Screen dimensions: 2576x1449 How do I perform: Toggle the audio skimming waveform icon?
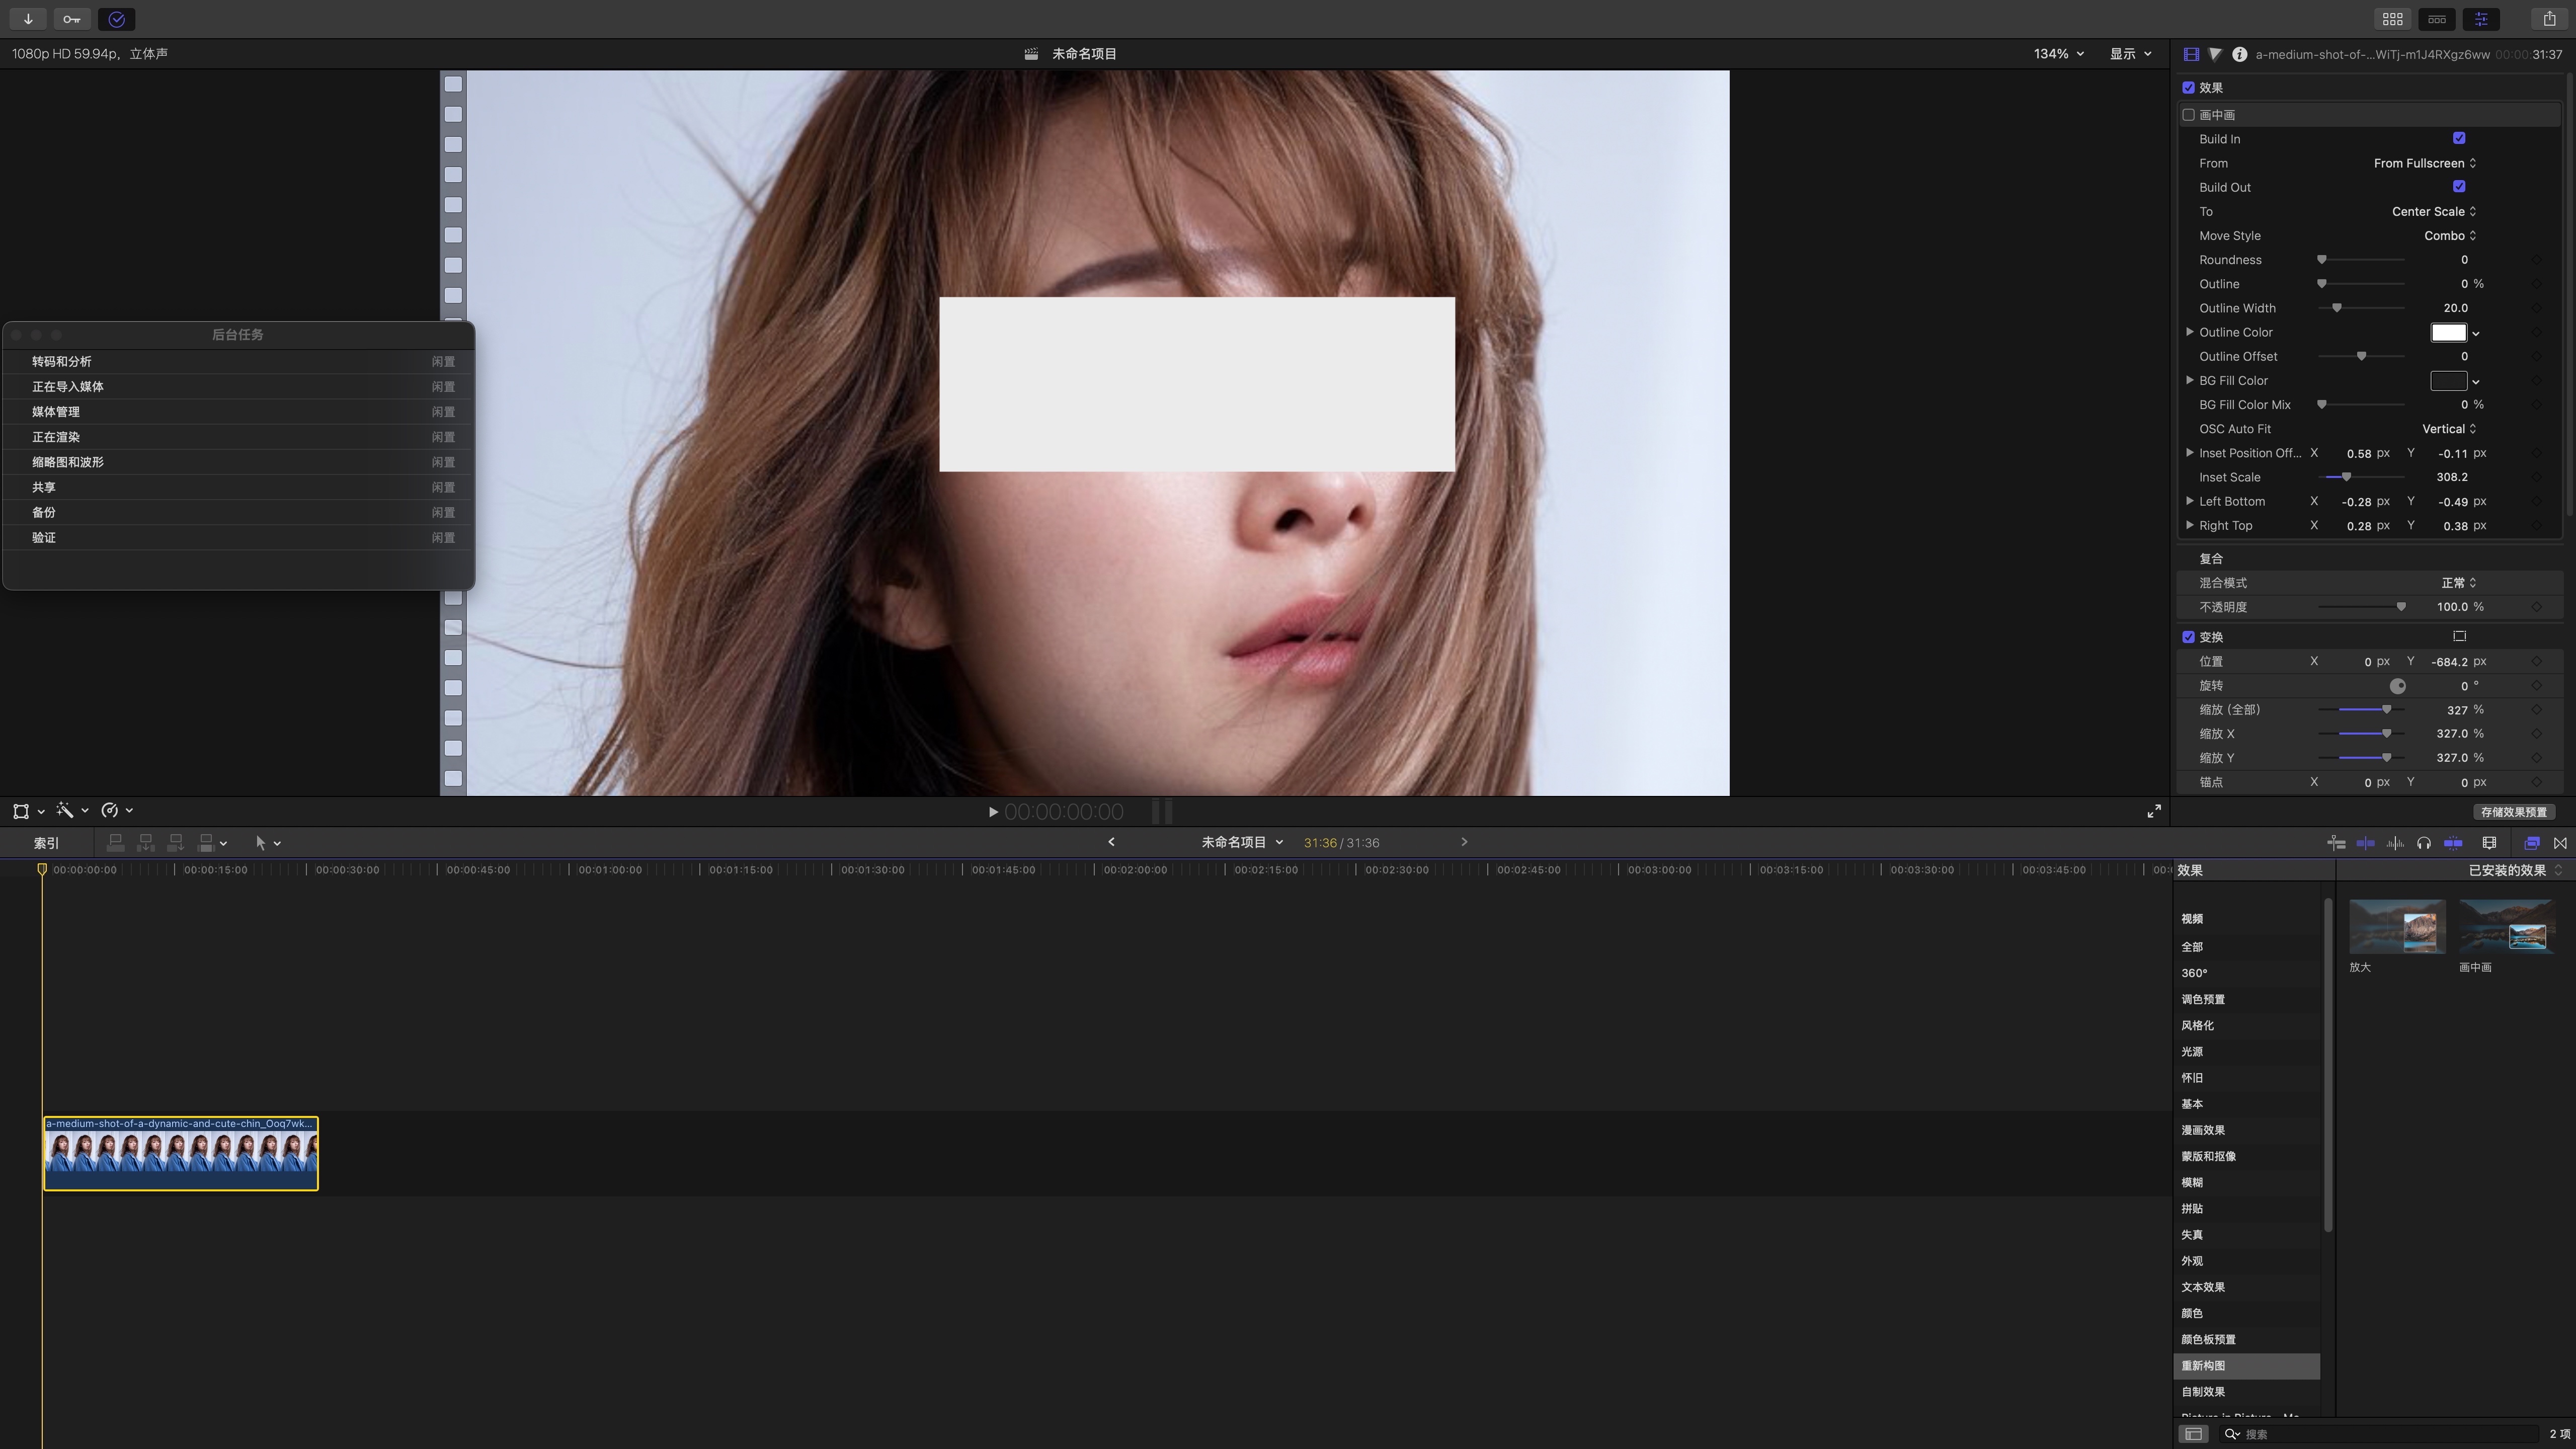pos(2395,843)
